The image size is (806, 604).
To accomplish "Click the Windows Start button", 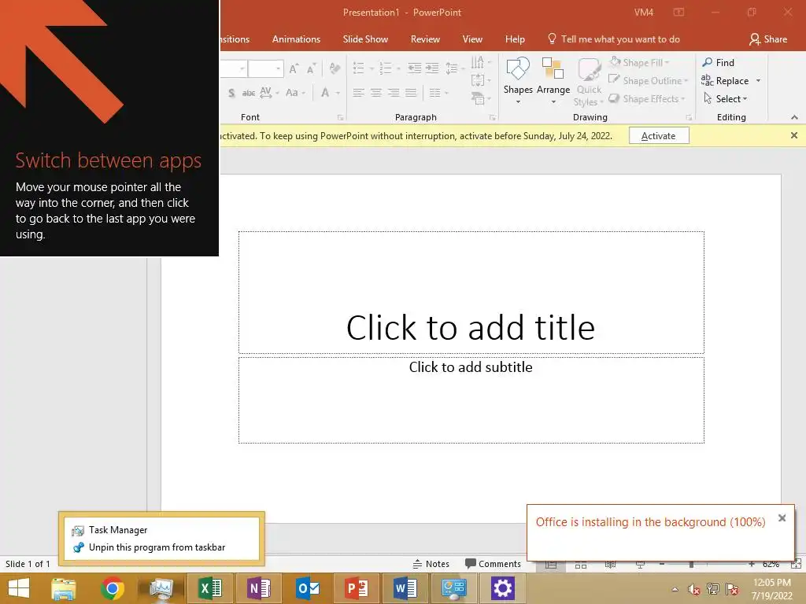I will (19, 588).
